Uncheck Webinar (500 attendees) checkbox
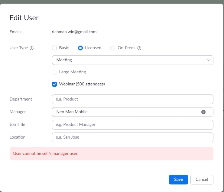Viewport: 224px width, 192px height. [54, 84]
